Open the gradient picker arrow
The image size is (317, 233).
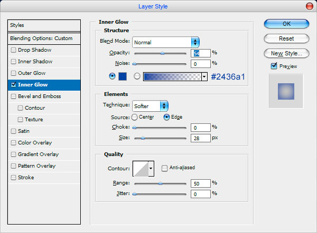coord(204,76)
